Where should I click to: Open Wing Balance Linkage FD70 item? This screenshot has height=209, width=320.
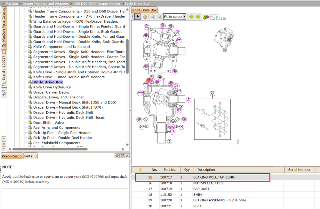click(x=76, y=21)
